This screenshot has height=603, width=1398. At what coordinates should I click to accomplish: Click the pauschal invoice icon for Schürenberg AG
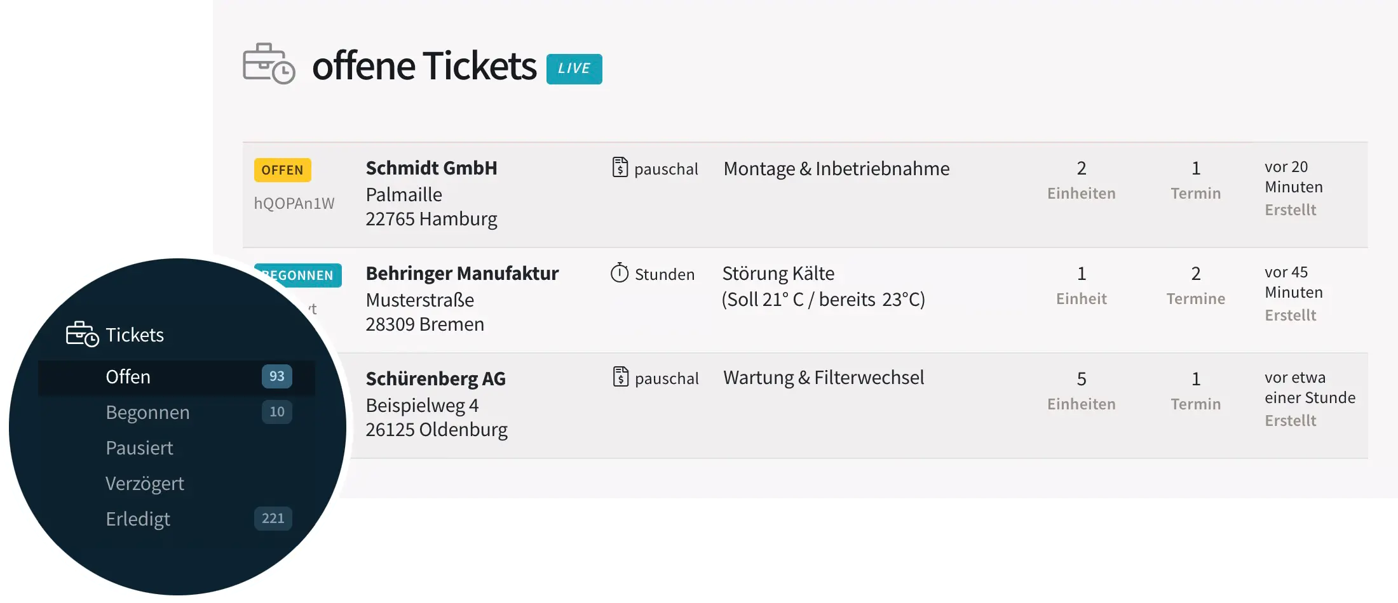click(x=620, y=377)
